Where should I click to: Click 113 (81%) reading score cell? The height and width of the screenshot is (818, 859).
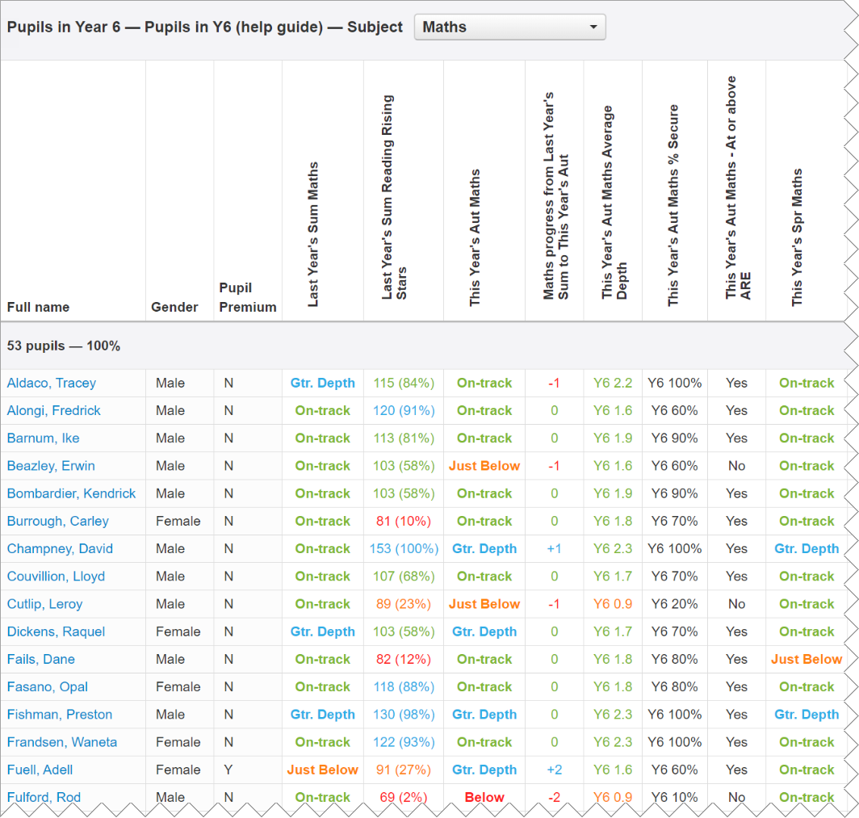click(x=404, y=438)
